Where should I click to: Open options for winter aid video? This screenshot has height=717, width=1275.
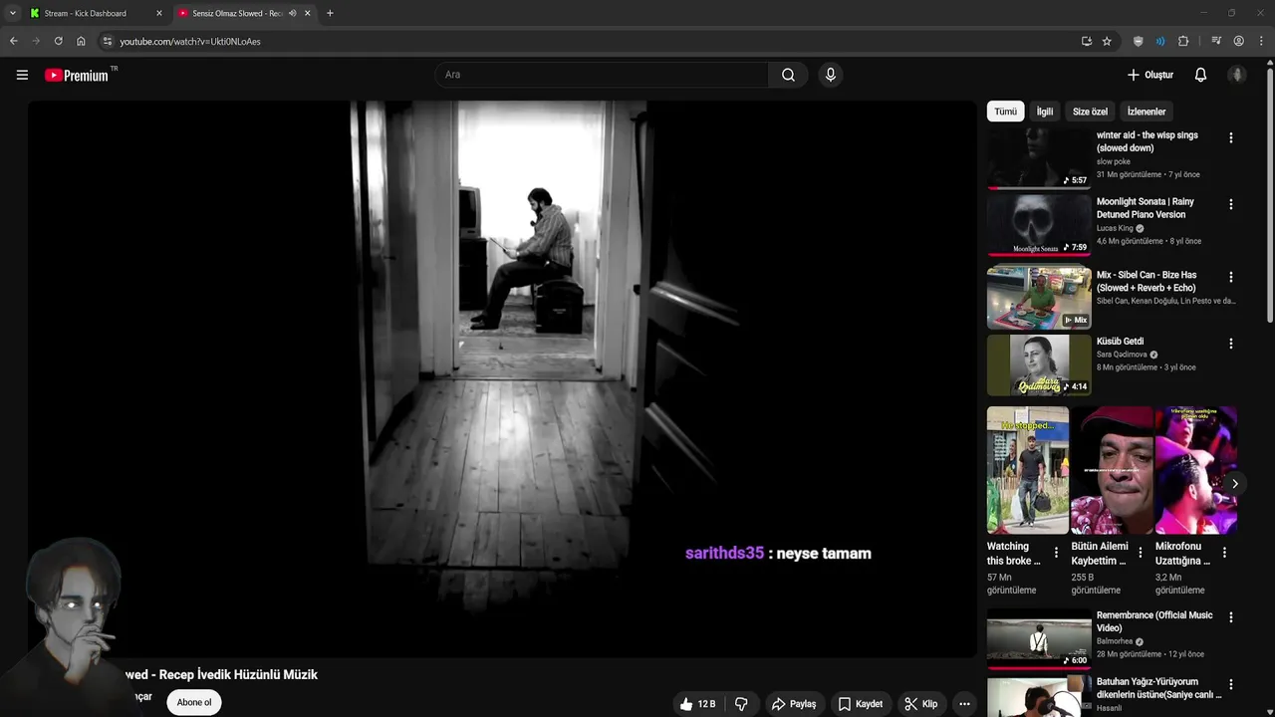click(1230, 138)
